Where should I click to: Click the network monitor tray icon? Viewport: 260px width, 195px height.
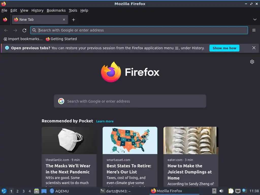(x=238, y=191)
